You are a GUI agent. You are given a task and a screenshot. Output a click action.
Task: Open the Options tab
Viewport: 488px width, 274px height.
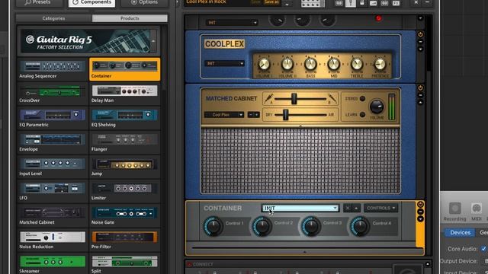point(144,2)
